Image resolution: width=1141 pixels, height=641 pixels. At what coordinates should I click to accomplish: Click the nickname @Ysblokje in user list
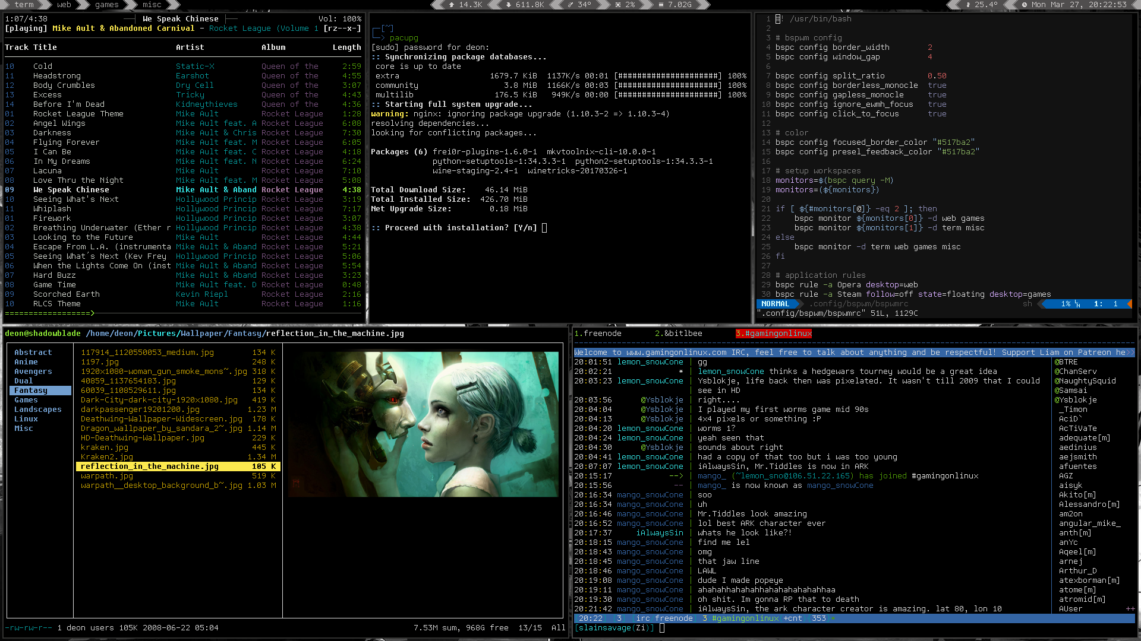coord(1076,400)
